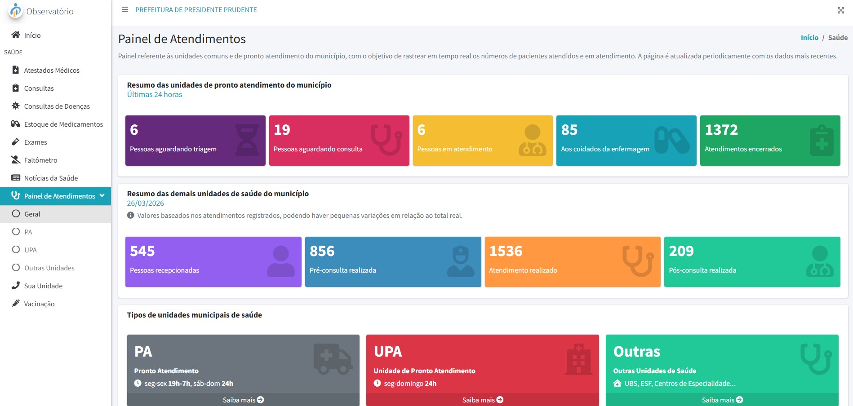Screen dimensions: 853x406
Task: Expand UPA card via Saiba mais
Action: click(x=482, y=400)
